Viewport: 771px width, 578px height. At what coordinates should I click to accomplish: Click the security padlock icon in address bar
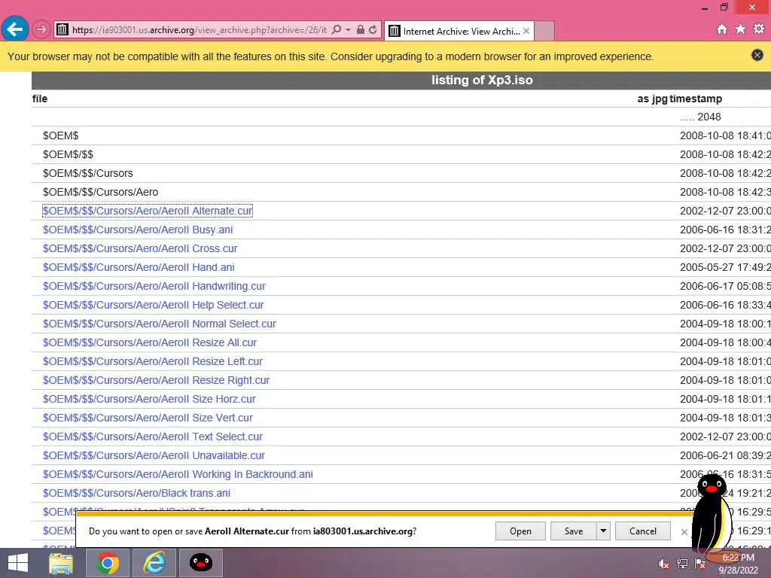pos(361,30)
